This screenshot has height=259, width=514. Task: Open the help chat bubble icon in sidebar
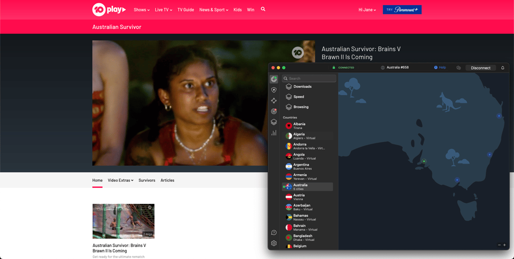(274, 232)
